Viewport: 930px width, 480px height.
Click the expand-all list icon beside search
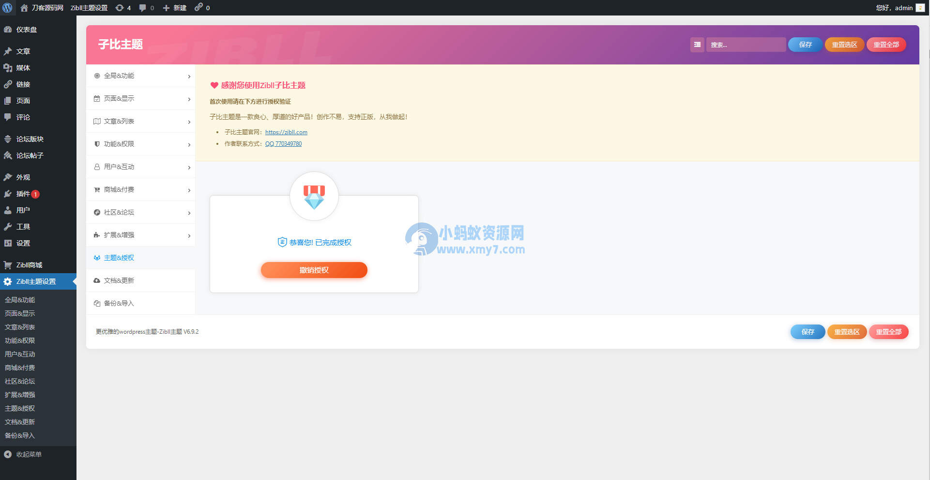click(x=697, y=45)
